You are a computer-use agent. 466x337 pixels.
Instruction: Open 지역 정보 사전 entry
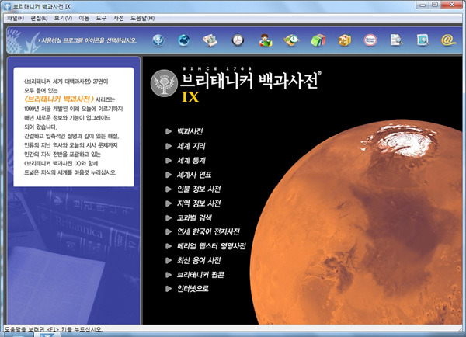point(199,203)
